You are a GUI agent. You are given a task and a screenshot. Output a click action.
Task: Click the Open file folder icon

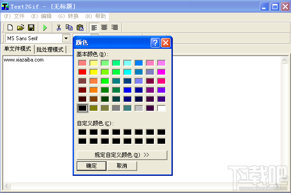21,28
